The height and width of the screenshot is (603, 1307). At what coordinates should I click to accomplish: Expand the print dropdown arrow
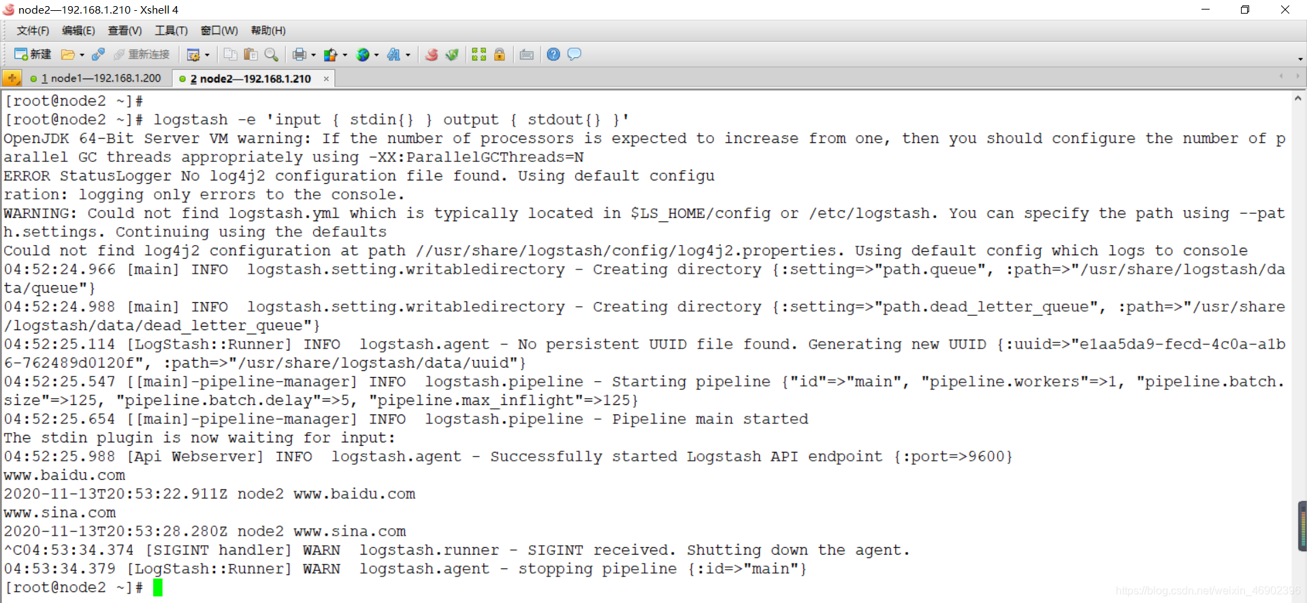click(313, 55)
